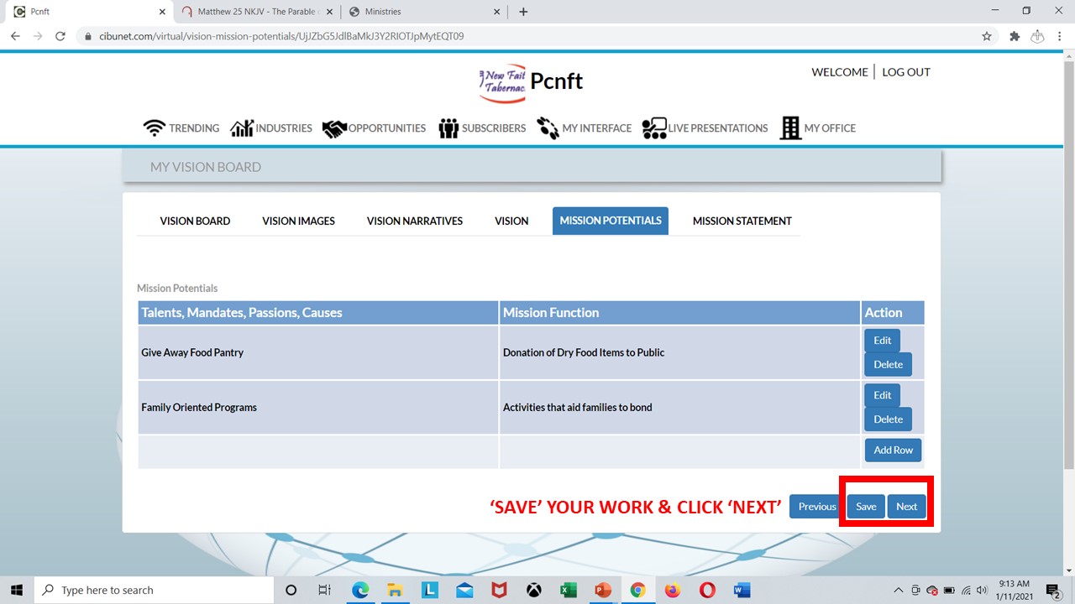
Task: Open Subscribers people icon
Action: [x=448, y=128]
